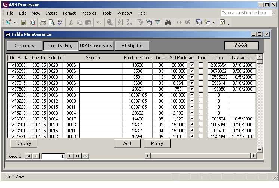Screen dimensions: 279x188
Task: Click the Copy icon
Action: (79, 22)
